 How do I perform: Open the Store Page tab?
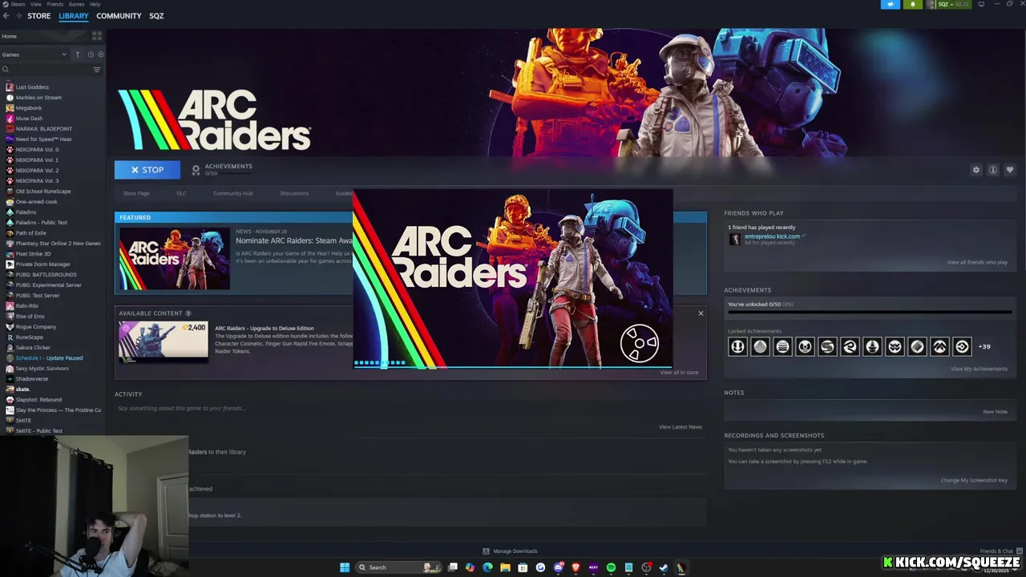(136, 193)
